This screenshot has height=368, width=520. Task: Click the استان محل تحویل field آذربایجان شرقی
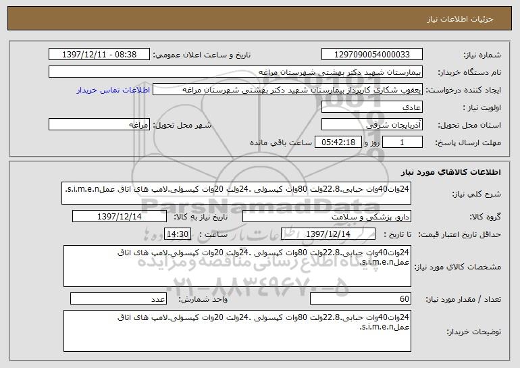371,125
